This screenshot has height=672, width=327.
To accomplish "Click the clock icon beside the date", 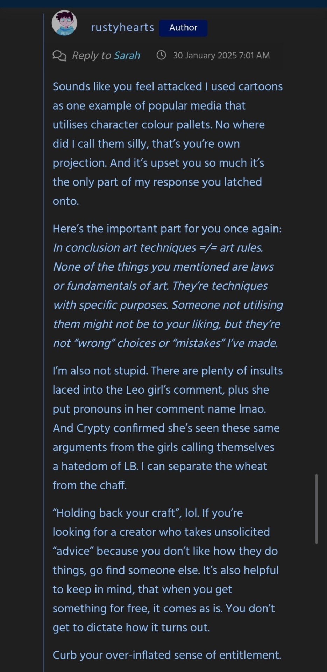I will click(161, 55).
